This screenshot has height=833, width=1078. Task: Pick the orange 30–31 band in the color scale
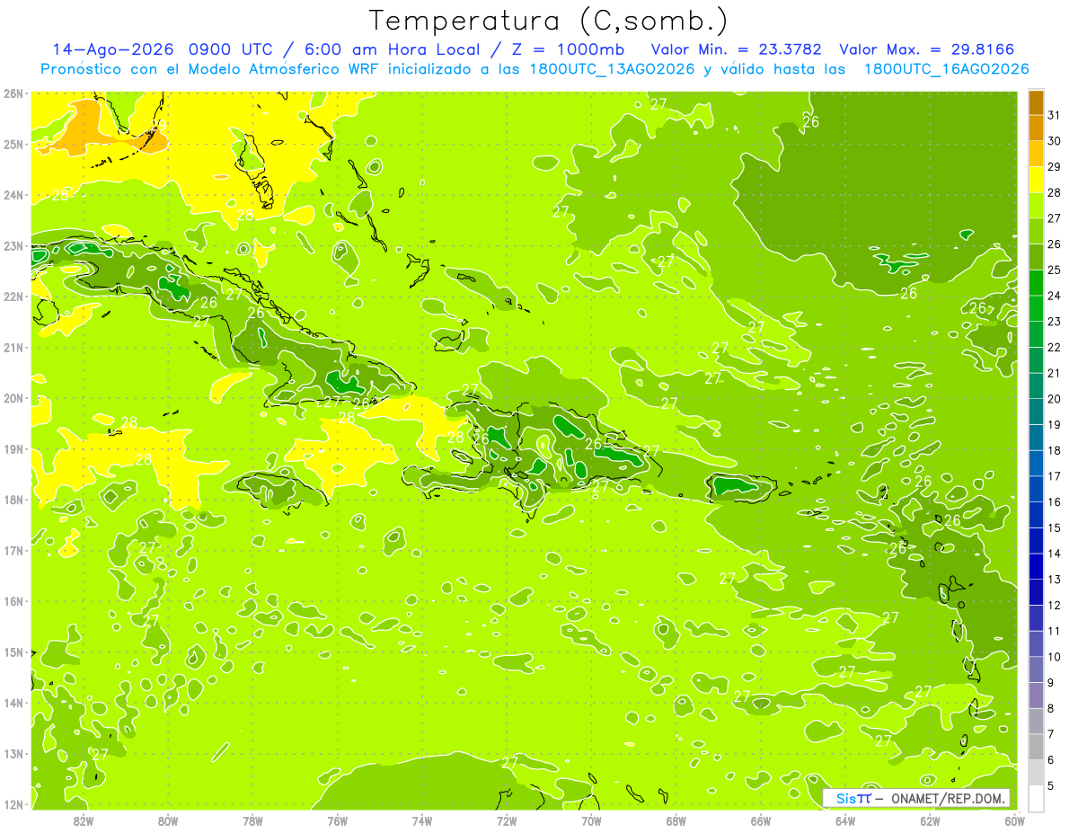(1036, 128)
